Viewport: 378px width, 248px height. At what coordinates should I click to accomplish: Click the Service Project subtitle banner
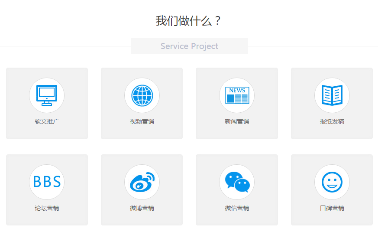coord(189,46)
